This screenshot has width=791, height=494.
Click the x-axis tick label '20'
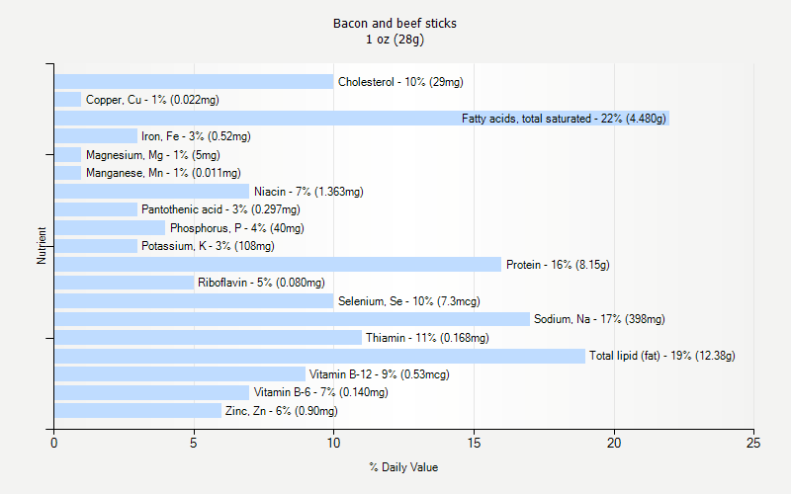[614, 443]
